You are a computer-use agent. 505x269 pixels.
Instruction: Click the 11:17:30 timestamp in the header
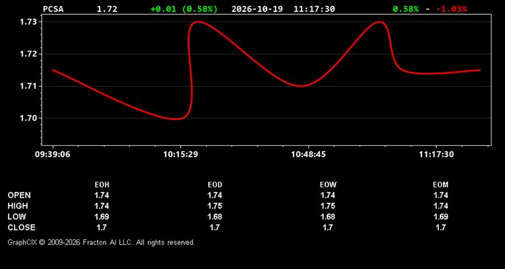click(314, 9)
